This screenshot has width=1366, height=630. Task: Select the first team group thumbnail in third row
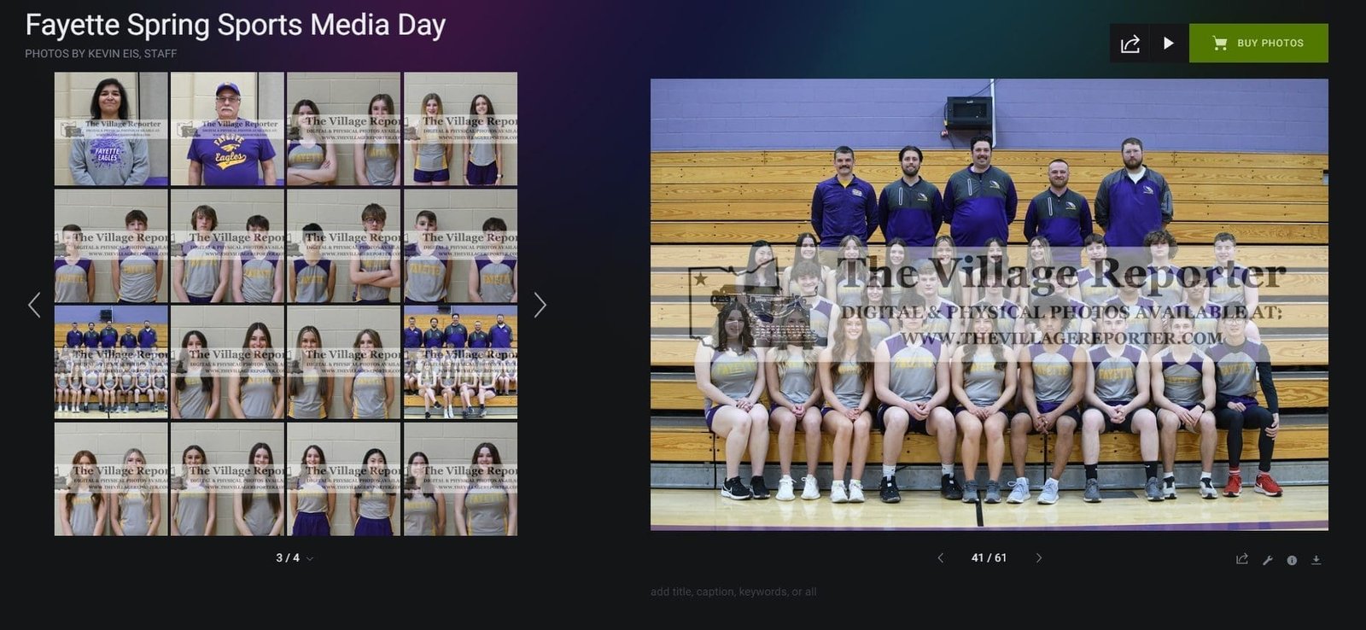tap(111, 363)
